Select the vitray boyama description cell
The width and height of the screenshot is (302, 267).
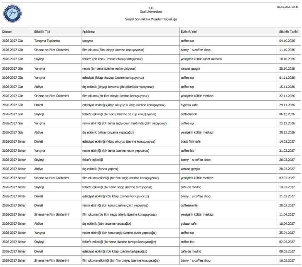(130, 132)
